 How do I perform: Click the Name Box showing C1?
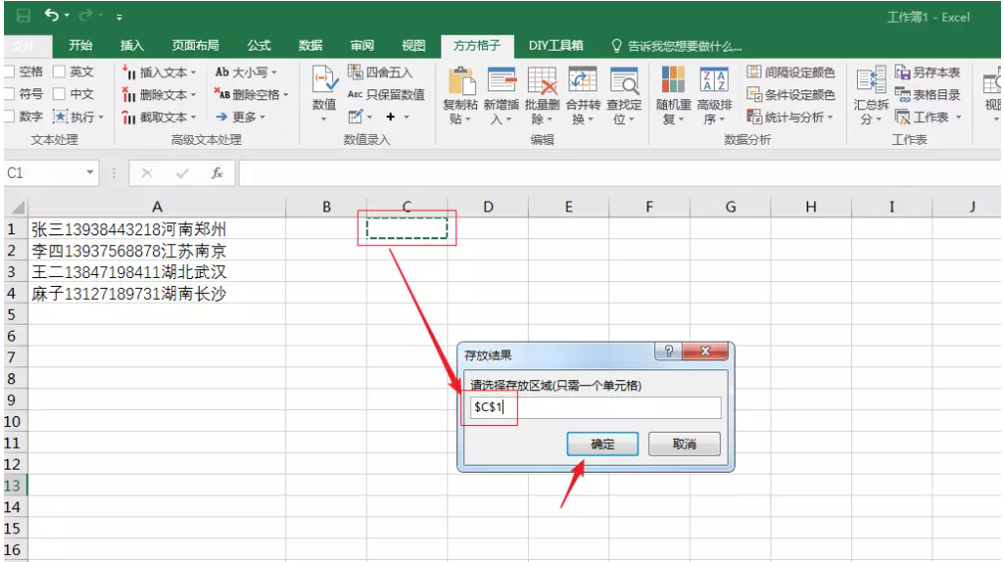click(x=43, y=173)
